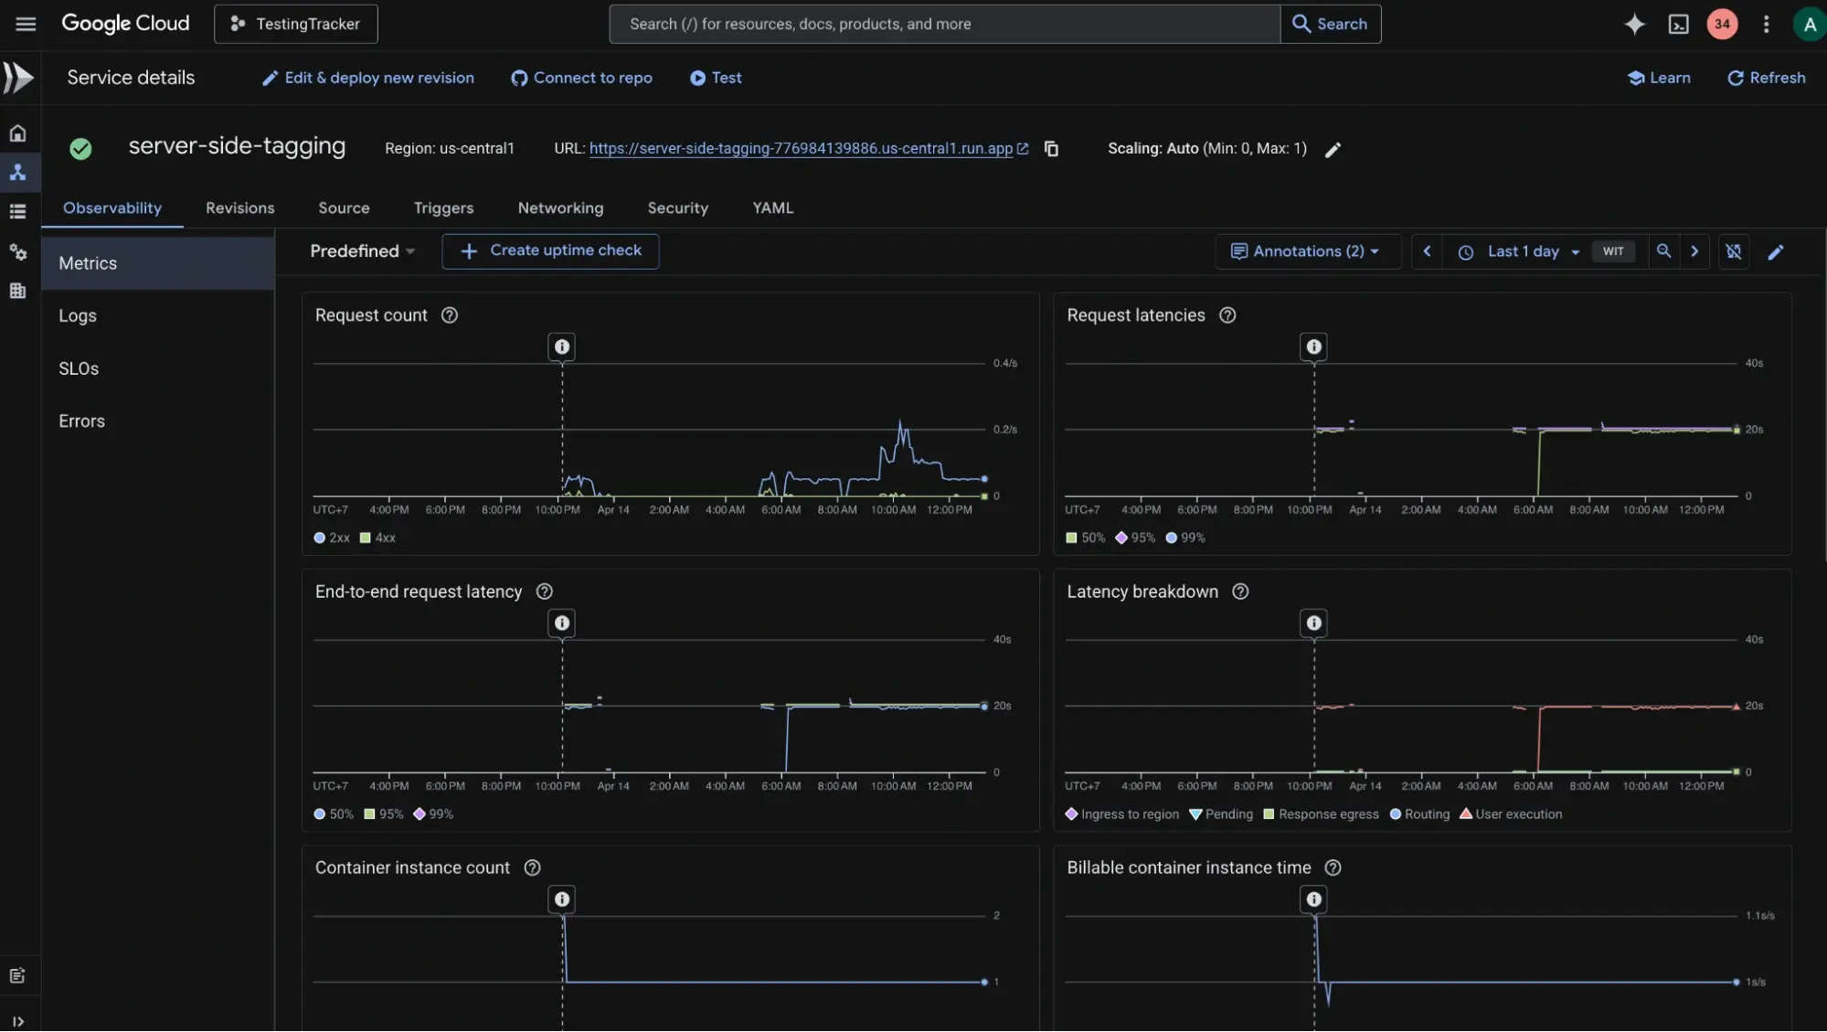
Task: Select Metrics in the observability side menu
Action: click(x=158, y=263)
